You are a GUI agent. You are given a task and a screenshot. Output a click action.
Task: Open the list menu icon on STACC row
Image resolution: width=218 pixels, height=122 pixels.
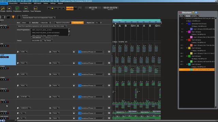[x=109, y=108]
